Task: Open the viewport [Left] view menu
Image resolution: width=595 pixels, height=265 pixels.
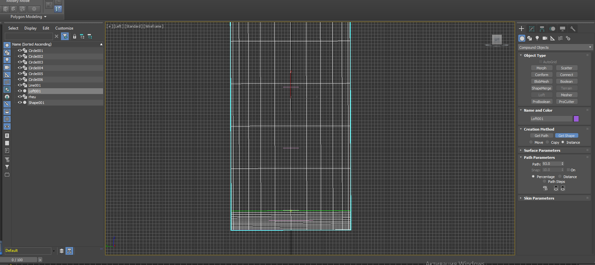Action: pos(118,26)
